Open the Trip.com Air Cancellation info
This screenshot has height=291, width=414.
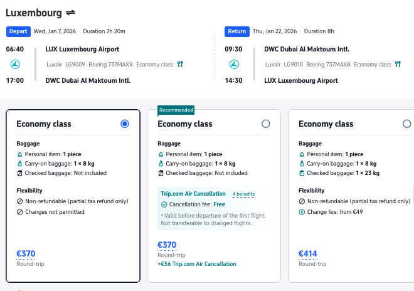193,194
